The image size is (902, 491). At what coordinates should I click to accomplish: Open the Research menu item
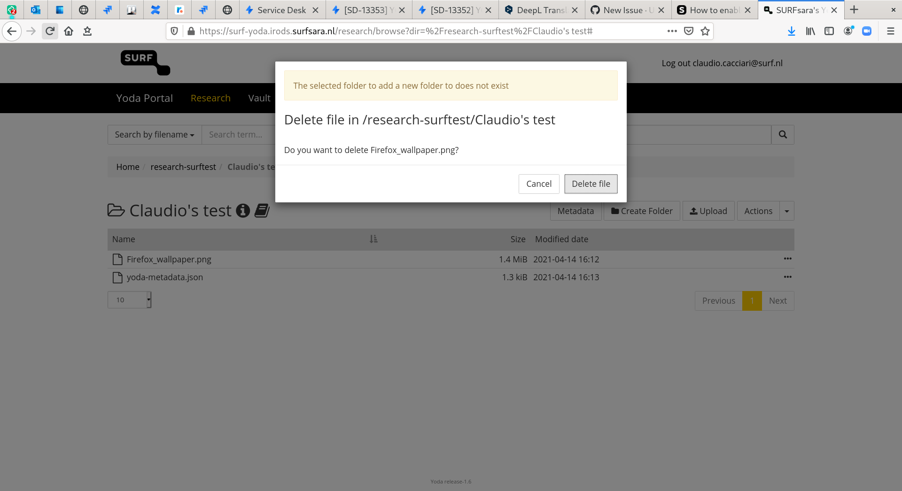[x=210, y=98]
